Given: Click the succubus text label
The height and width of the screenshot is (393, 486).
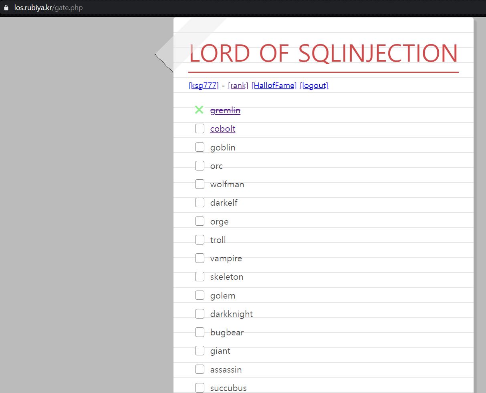Looking at the screenshot, I should tap(228, 388).
